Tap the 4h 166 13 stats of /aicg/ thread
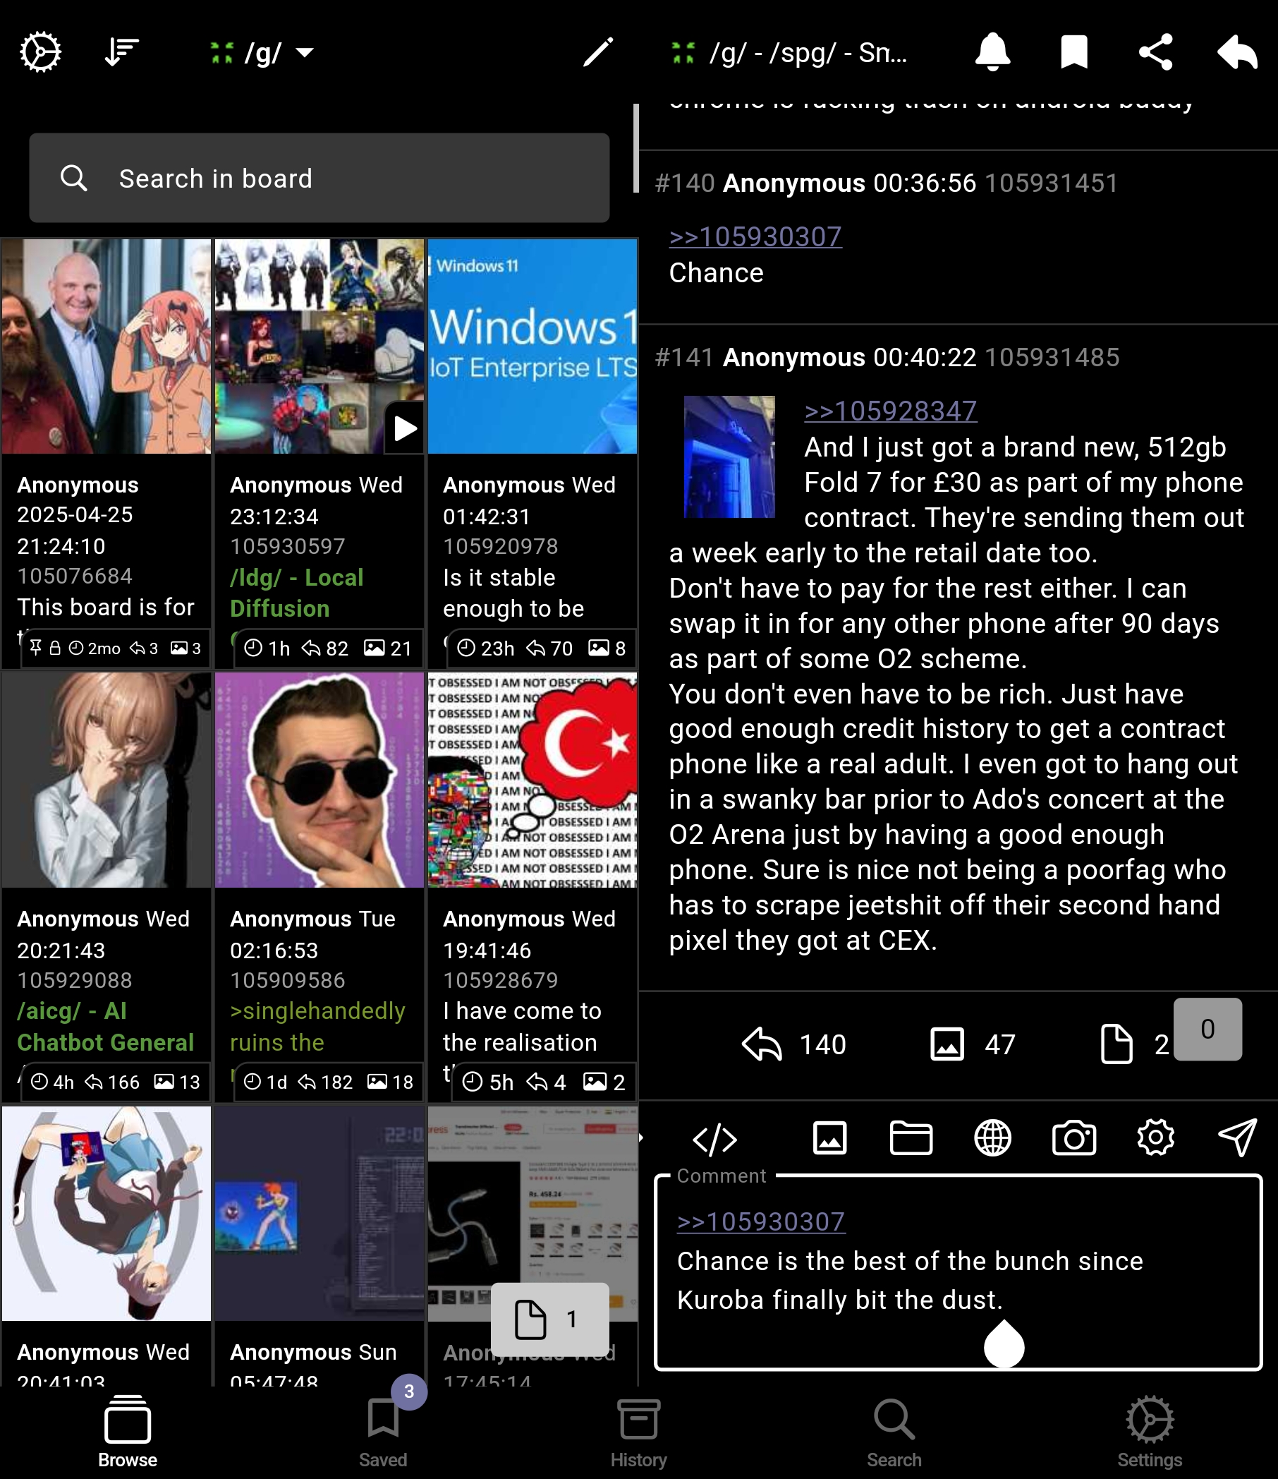The width and height of the screenshot is (1278, 1479). coord(115,1082)
